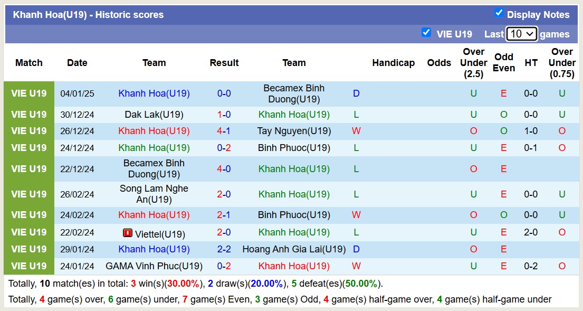Open the Dak Lak(U19) team link
Screen dimensions: 583x311
[x=154, y=115]
